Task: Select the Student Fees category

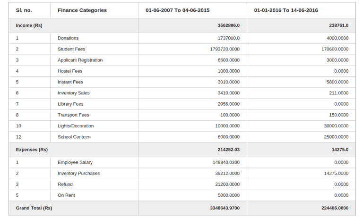Action: (x=71, y=49)
